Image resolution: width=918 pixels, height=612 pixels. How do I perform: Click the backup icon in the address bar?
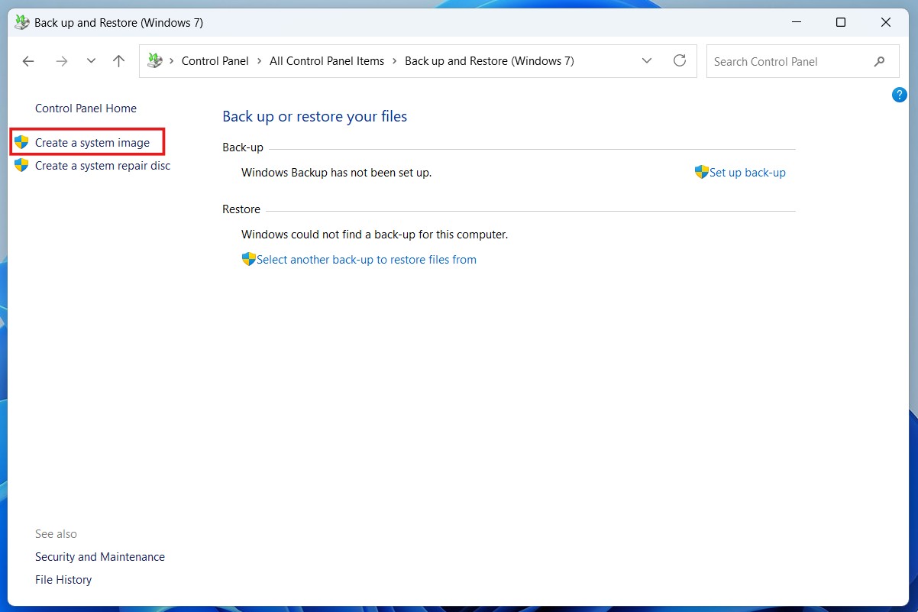[x=155, y=61]
